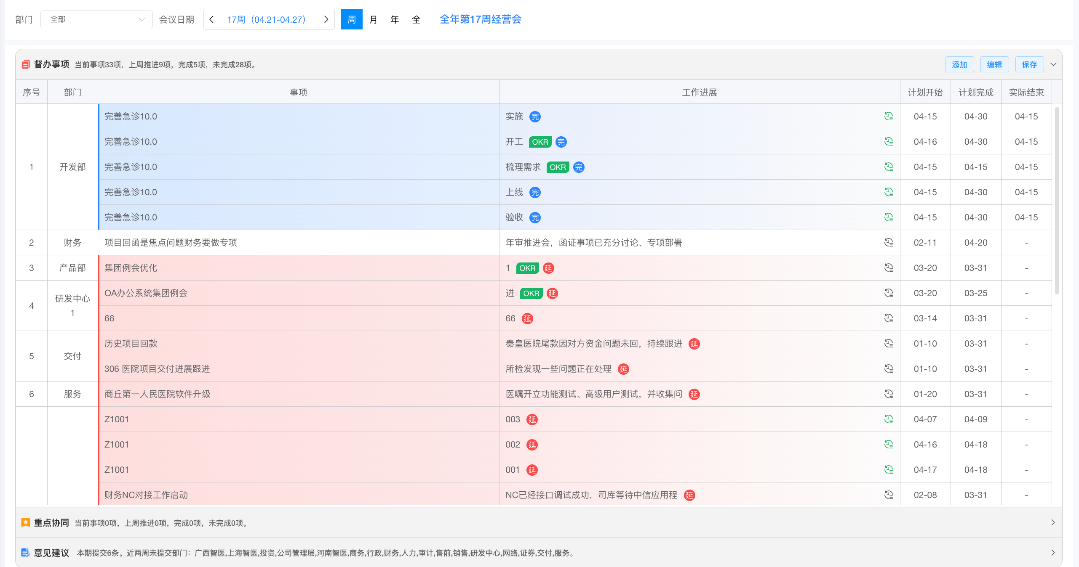Collapse the 督办事项 panel chevron

click(1053, 64)
